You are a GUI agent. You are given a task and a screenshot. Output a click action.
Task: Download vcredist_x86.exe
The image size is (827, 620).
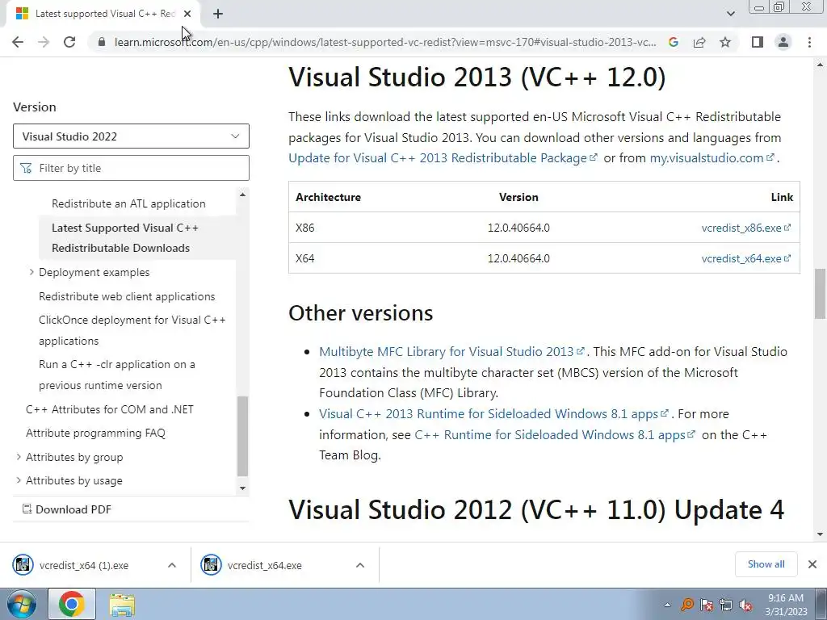[745, 228]
